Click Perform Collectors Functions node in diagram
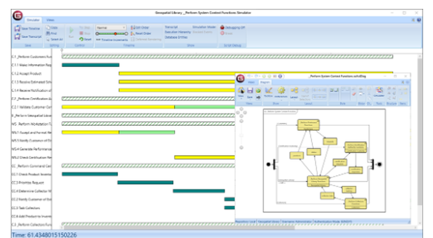The width and height of the screenshot is (433, 238). click(355, 203)
